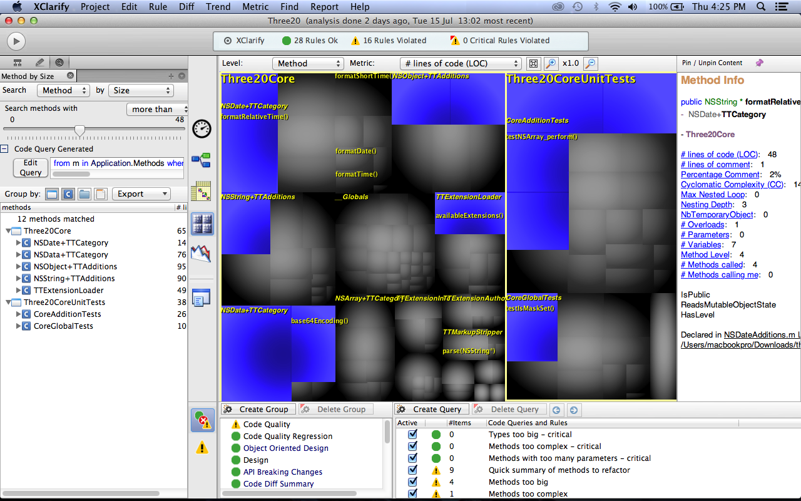
Task: Open the Report menu
Action: pos(324,7)
